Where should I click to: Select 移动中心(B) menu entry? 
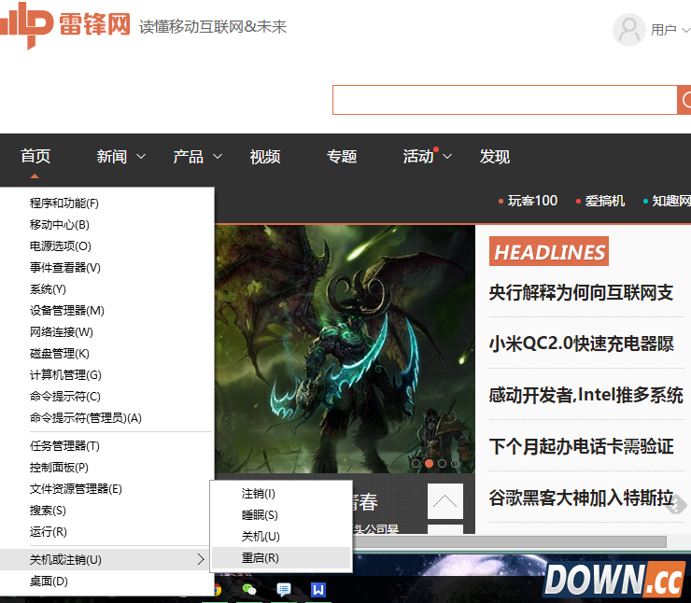coord(107,225)
